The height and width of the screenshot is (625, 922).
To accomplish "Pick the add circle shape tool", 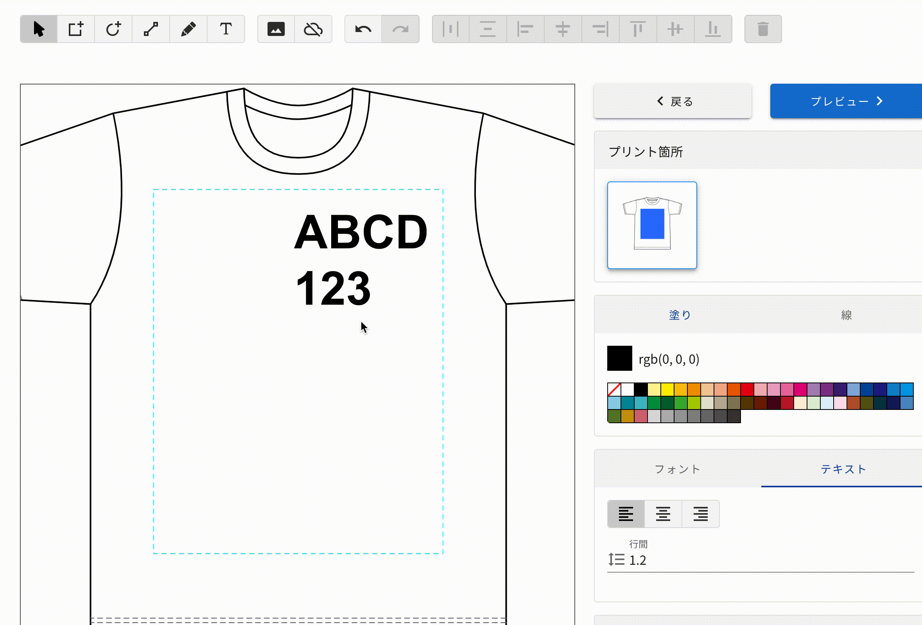I will [113, 29].
